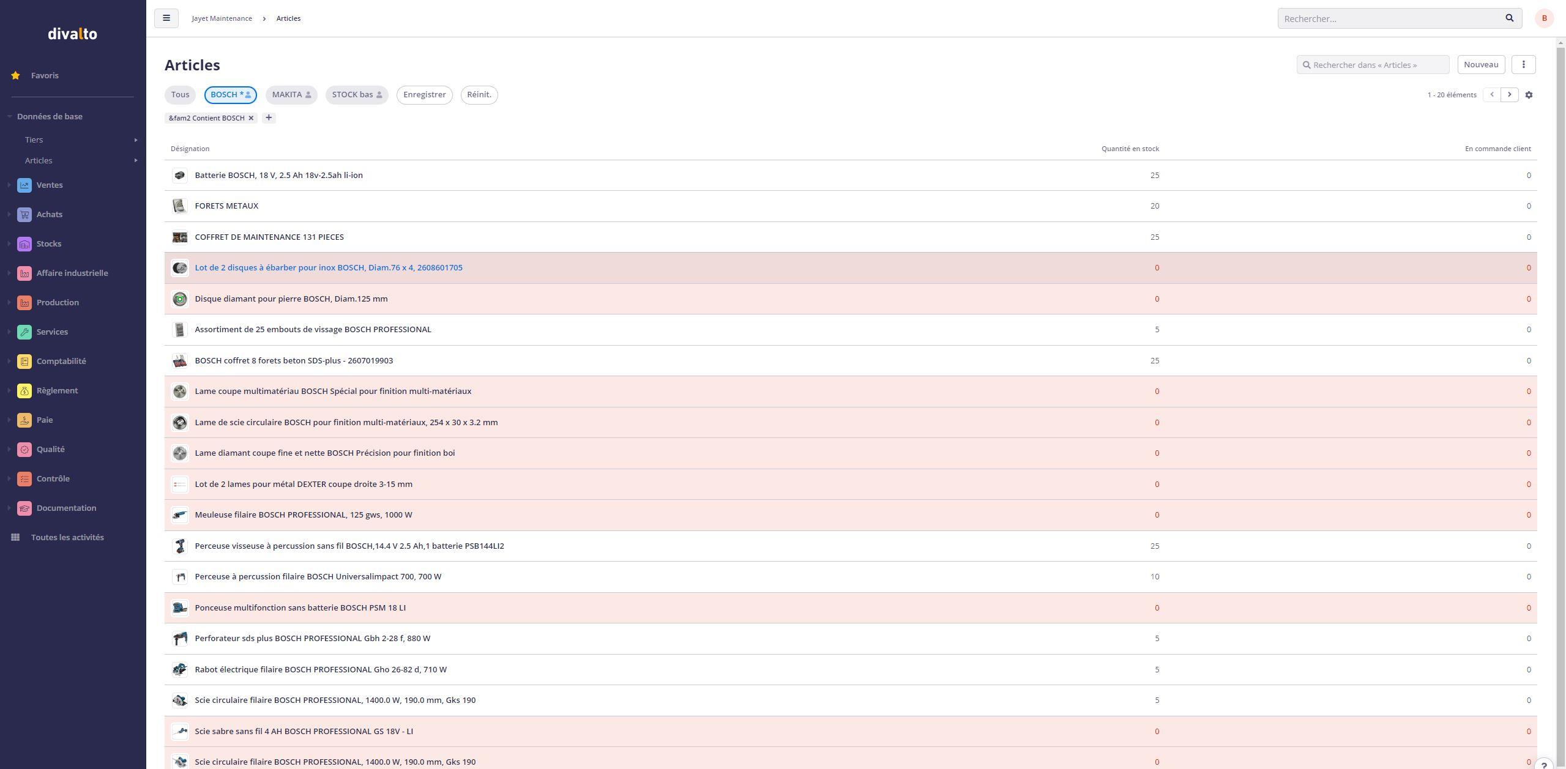Open Disque diamant pour pierre BOSCH row

point(851,299)
